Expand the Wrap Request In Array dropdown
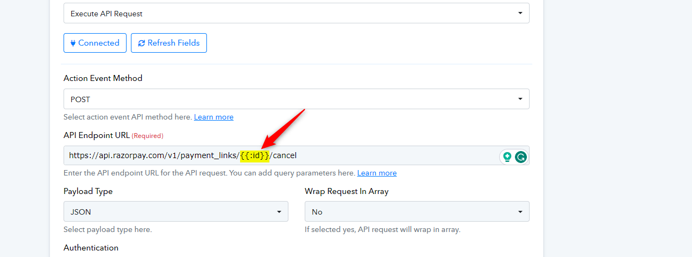This screenshot has width=692, height=257. (x=417, y=211)
